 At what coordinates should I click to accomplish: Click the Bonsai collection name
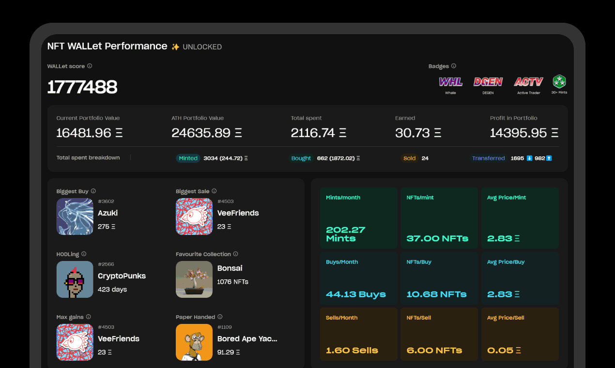point(230,268)
